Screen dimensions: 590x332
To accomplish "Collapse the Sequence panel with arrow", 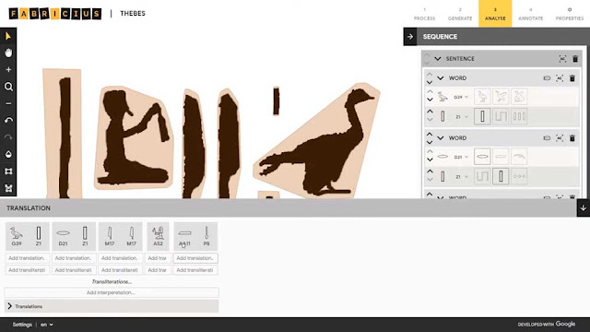I will (x=410, y=37).
